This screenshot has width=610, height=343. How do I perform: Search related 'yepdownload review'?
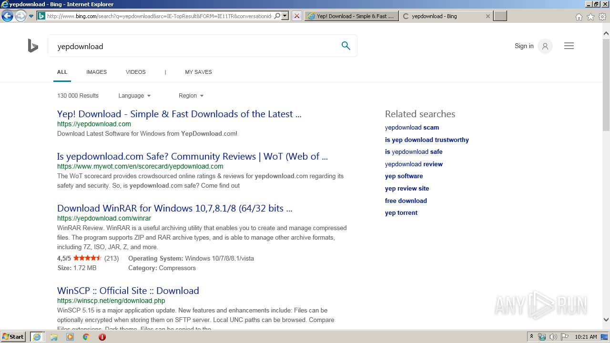point(414,164)
